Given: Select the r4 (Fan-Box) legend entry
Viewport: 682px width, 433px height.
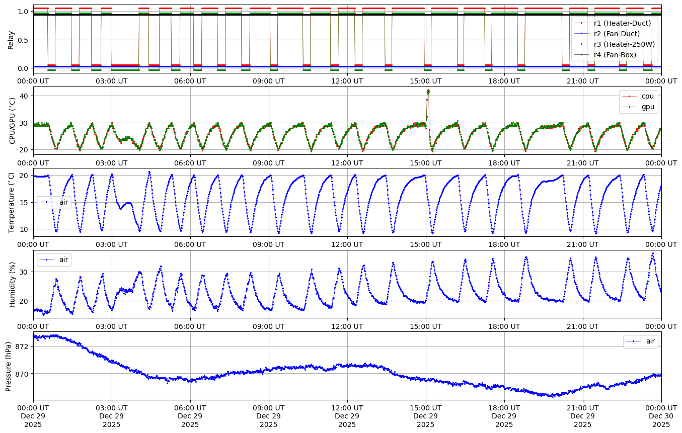Looking at the screenshot, I should (x=615, y=55).
